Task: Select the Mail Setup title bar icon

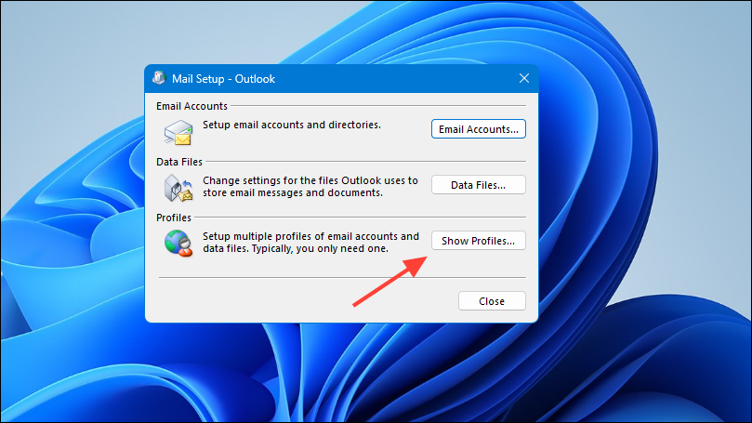Action: 159,78
